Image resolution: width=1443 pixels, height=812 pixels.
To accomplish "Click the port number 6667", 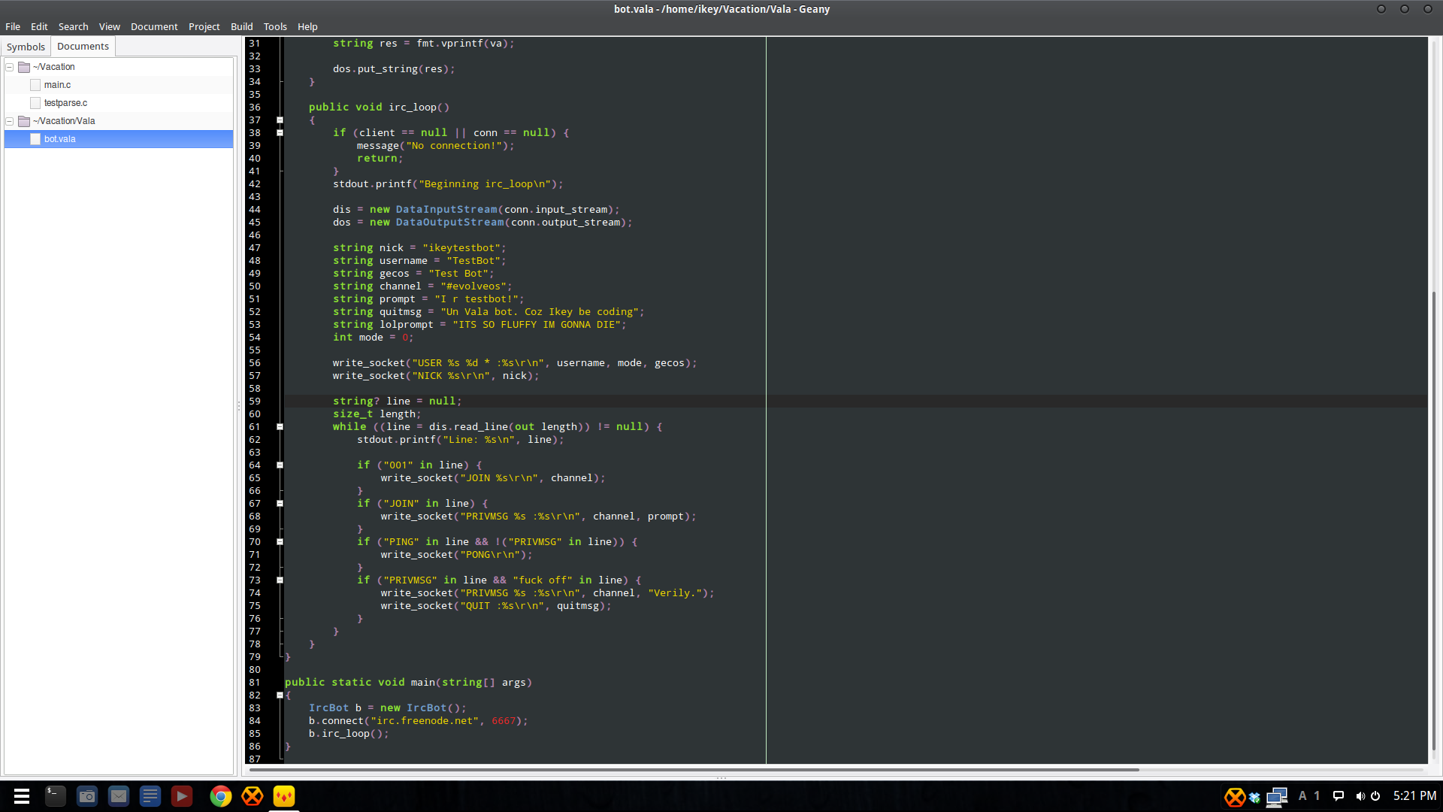I will 504,721.
